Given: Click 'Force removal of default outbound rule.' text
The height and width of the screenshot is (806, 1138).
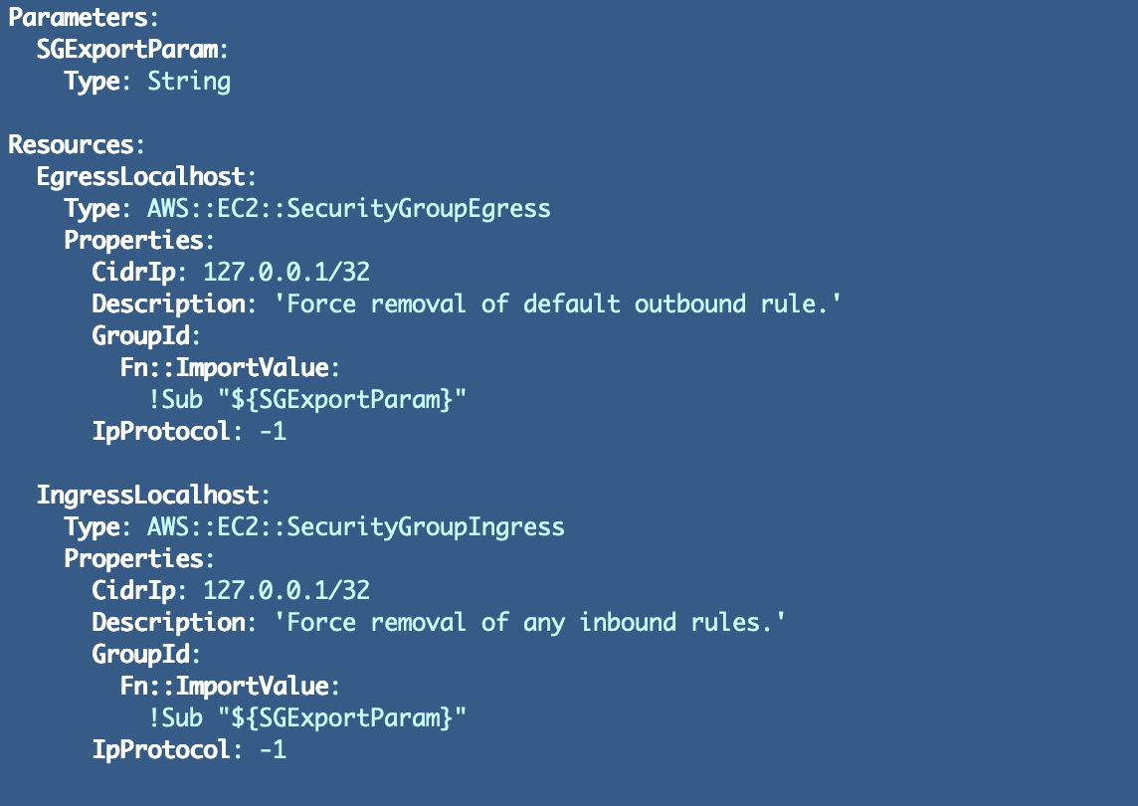Looking at the screenshot, I should coord(557,303).
